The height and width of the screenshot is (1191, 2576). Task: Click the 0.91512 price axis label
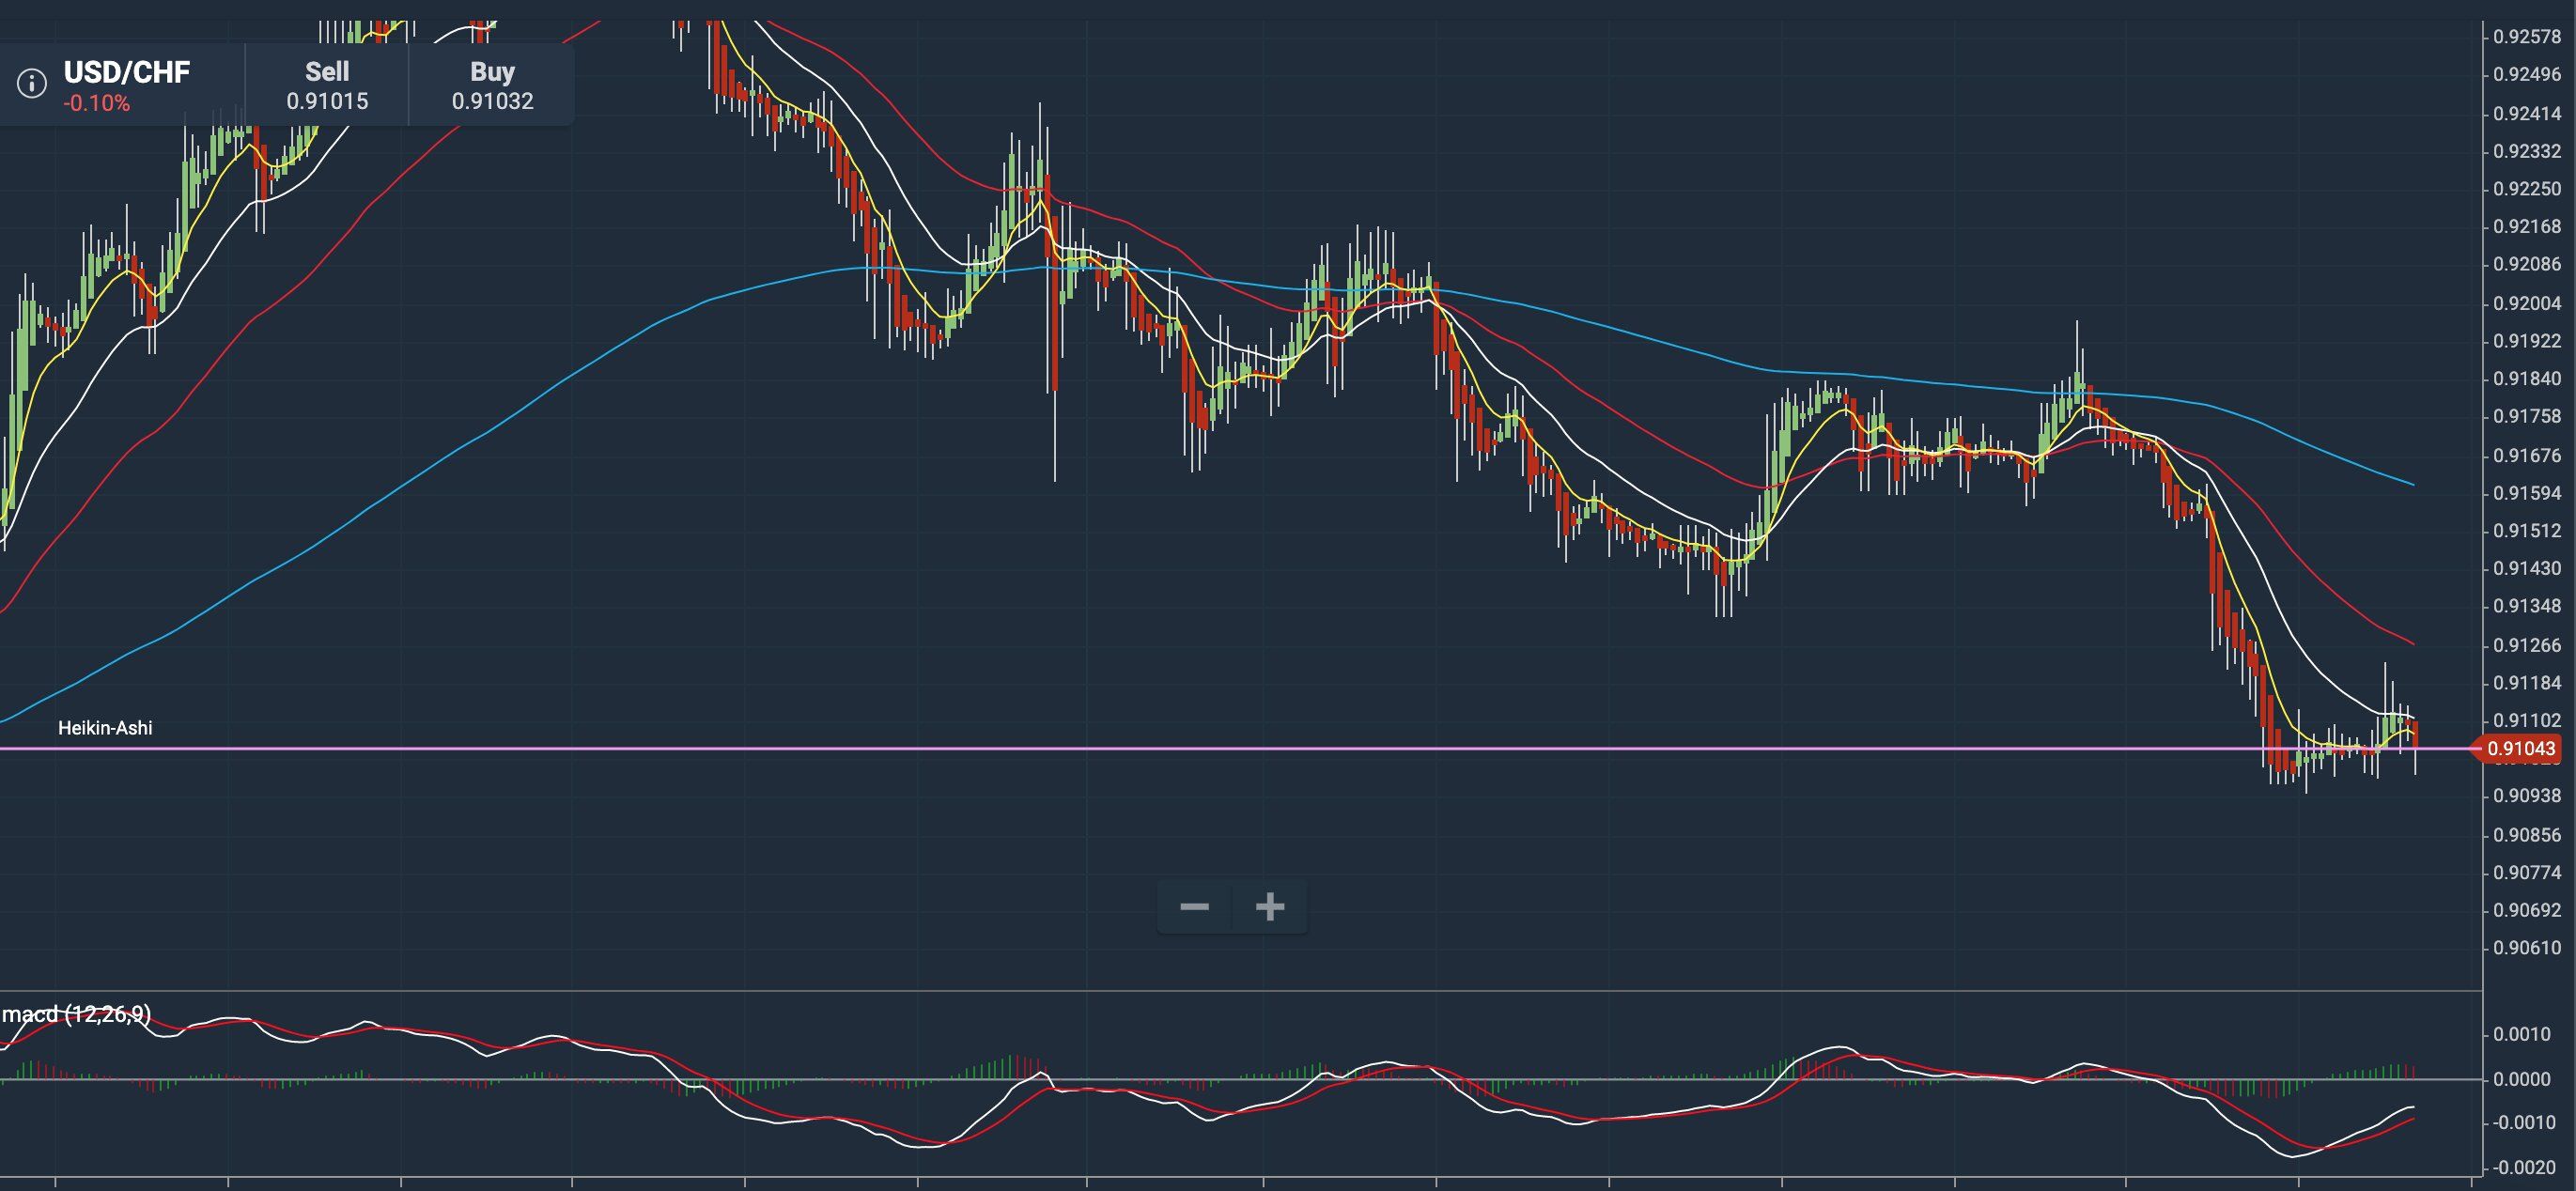pyautogui.click(x=2527, y=530)
